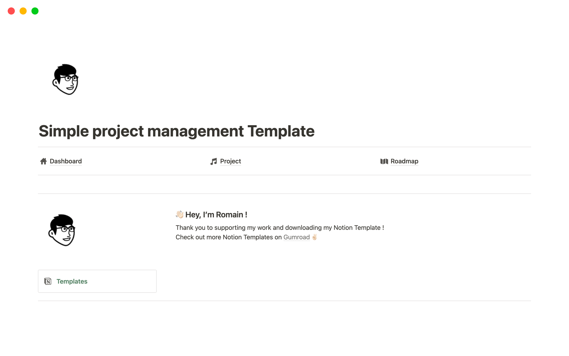The width and height of the screenshot is (569, 356).
Task: Click the map icon beside Roadmap
Action: (x=384, y=161)
